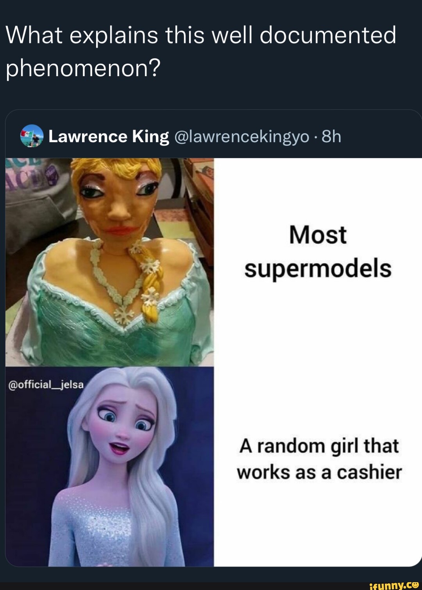Viewport: 422px width, 590px height.
Task: Select the 'Most supermodels' caption
Action: click(x=318, y=252)
